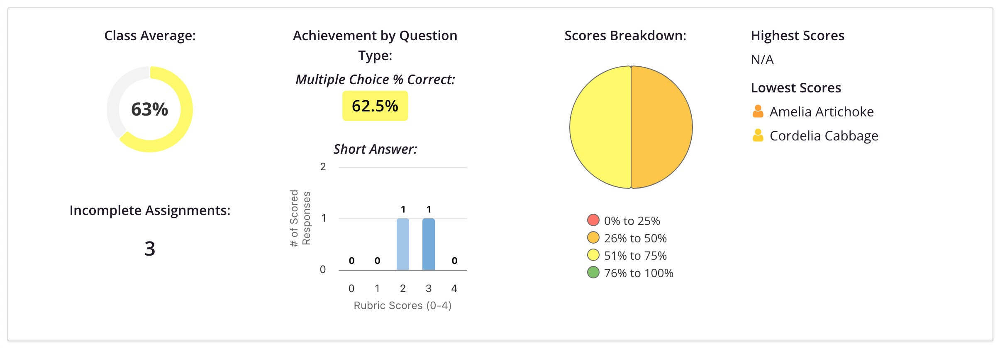Click the 63% class average donut chart

pos(150,109)
